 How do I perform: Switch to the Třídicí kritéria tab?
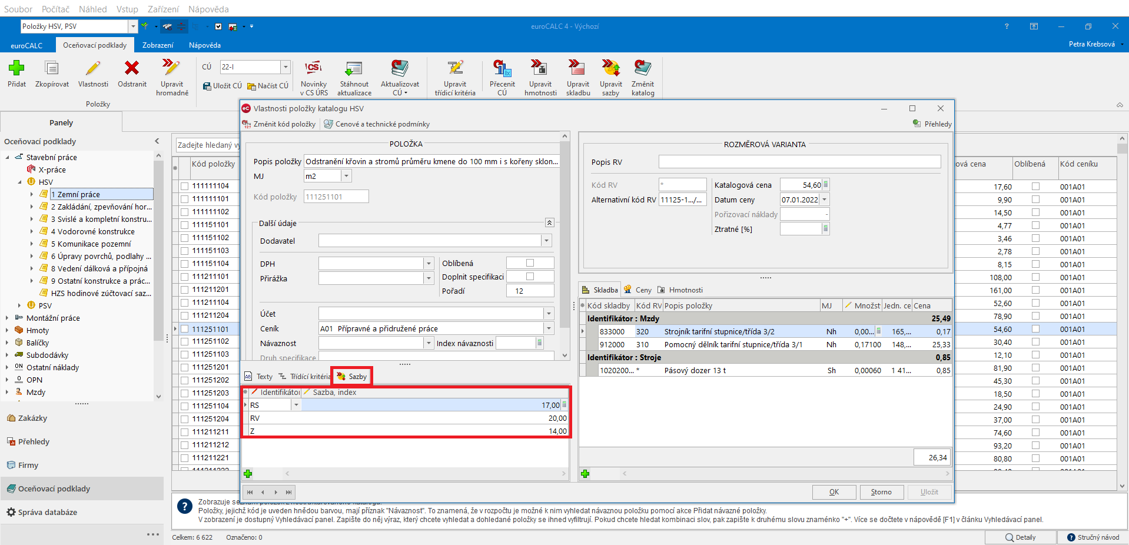305,377
